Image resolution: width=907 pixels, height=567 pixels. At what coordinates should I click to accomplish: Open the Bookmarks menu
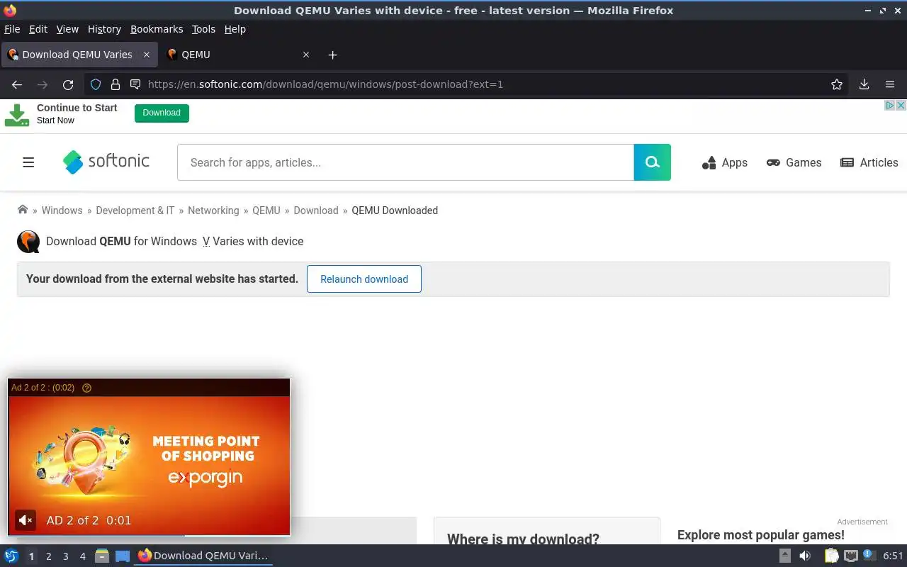[x=157, y=29]
